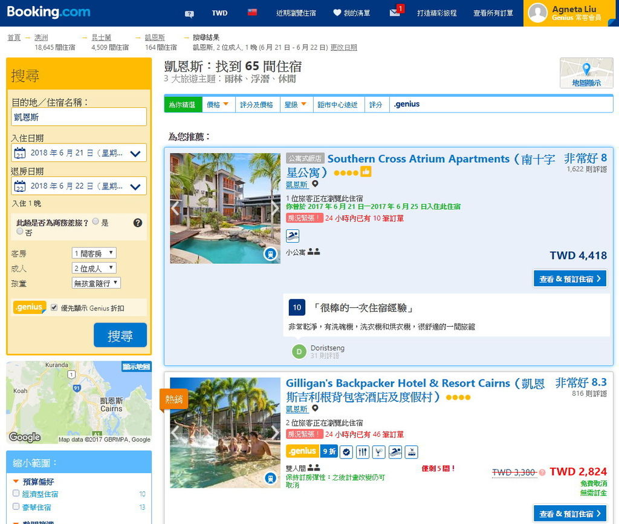The width and height of the screenshot is (619, 524).
Task: Open the Gilligan's pool photo thumbnail
Action: point(225,433)
